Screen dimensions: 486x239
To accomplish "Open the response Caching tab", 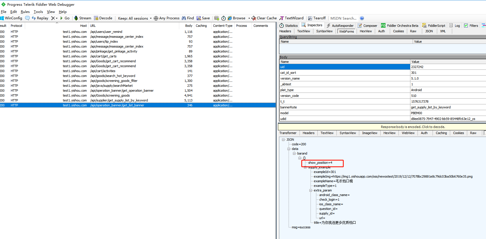I will point(441,133).
